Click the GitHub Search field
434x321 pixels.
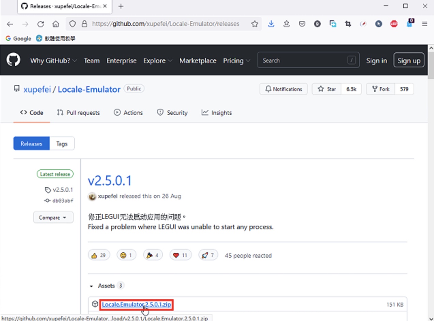pyautogui.click(x=308, y=60)
